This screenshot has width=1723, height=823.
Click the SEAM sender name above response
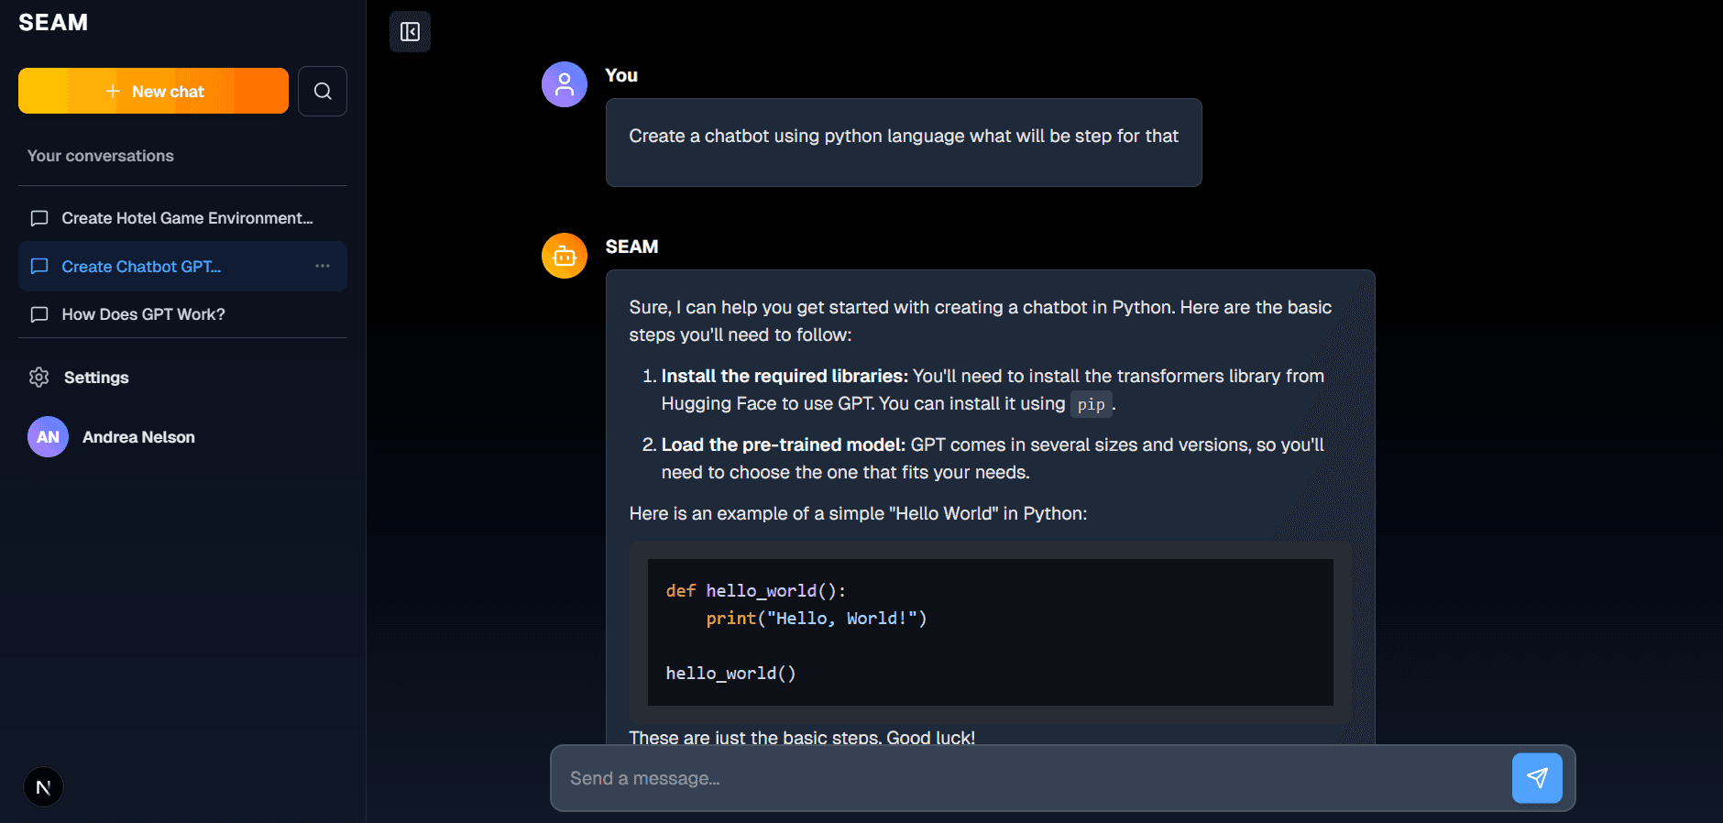[x=631, y=247]
